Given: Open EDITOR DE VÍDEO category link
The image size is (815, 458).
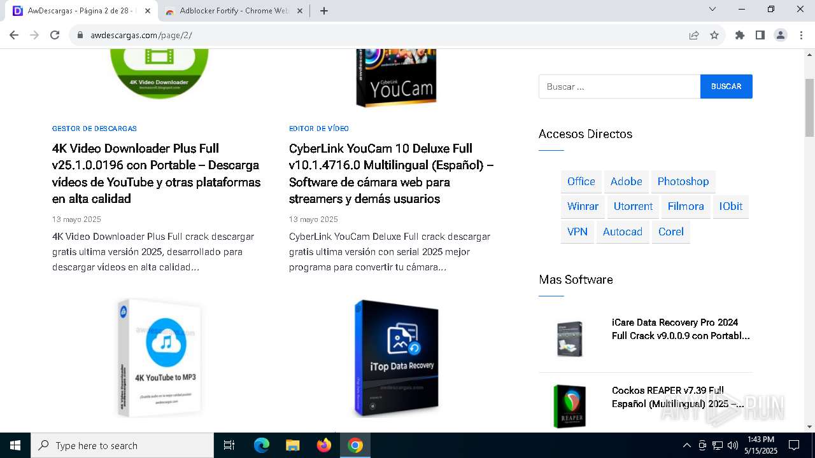Looking at the screenshot, I should tap(319, 128).
